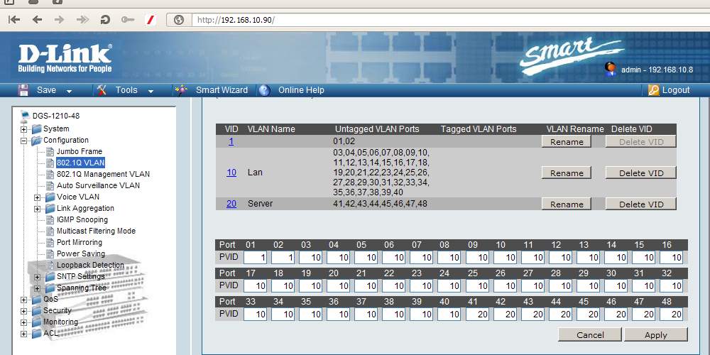Screen dimensions: 710x355
Task: Expand the System folder
Action: click(23, 129)
